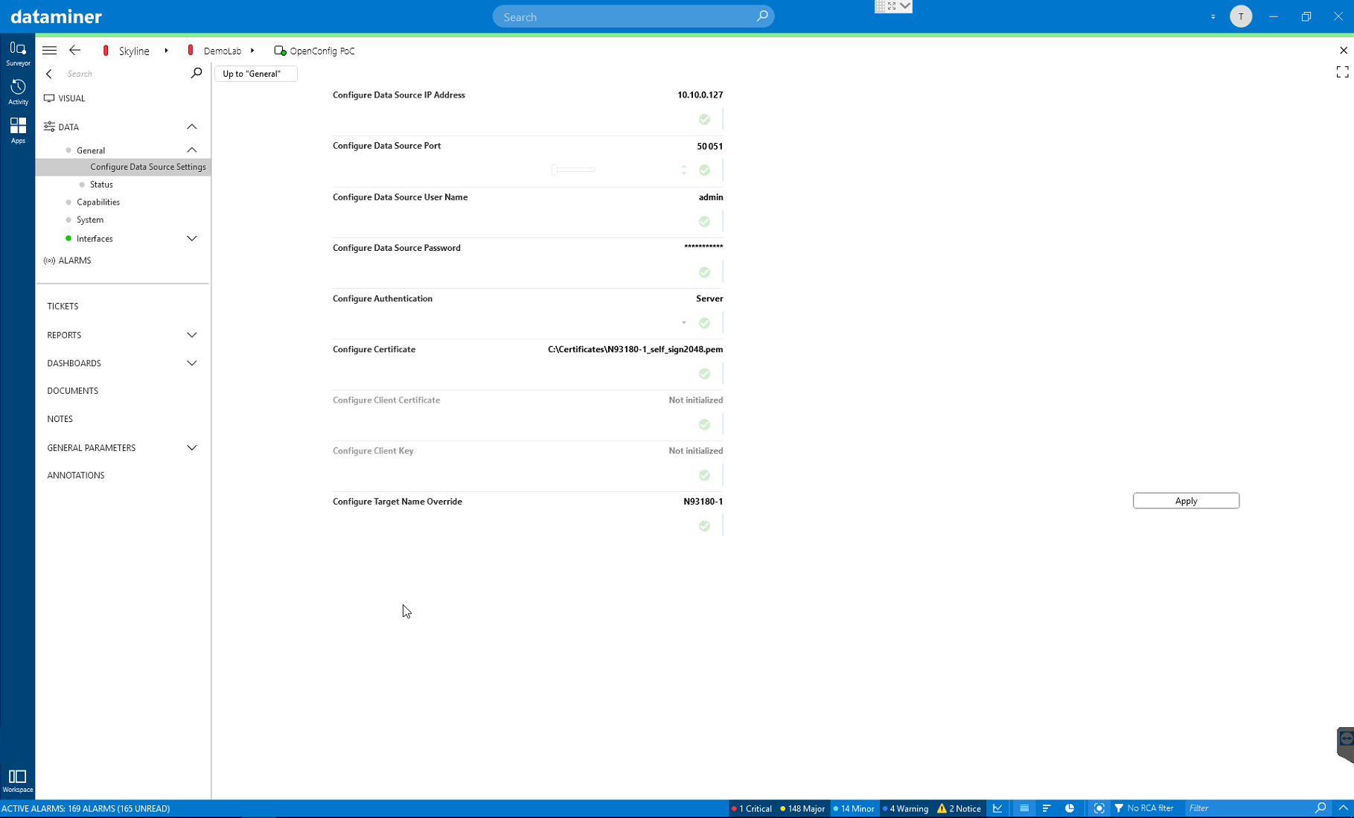Click the Up to "General" button
Screen dimensions: 1354x818
[255, 74]
